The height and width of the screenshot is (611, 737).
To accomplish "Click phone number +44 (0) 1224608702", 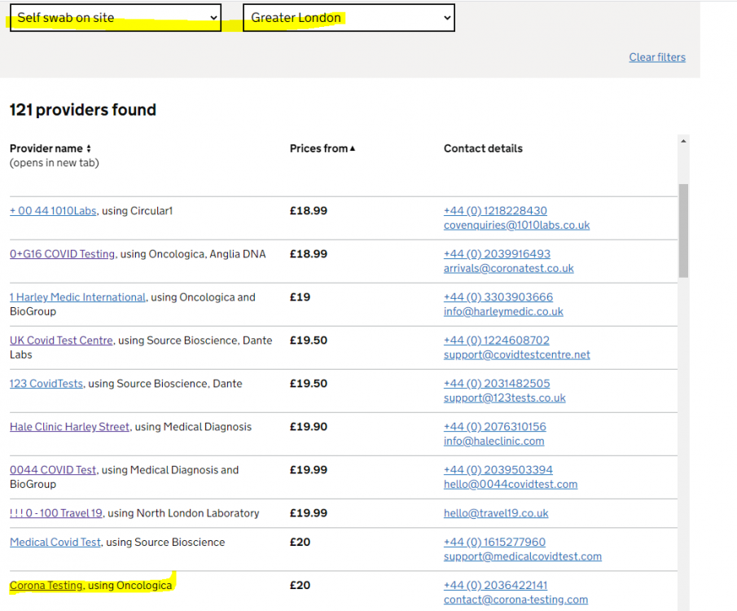I will (496, 341).
